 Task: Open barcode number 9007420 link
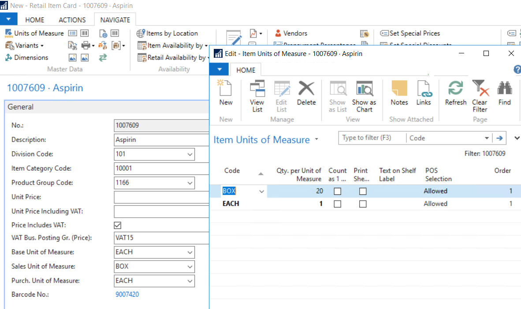[127, 294]
